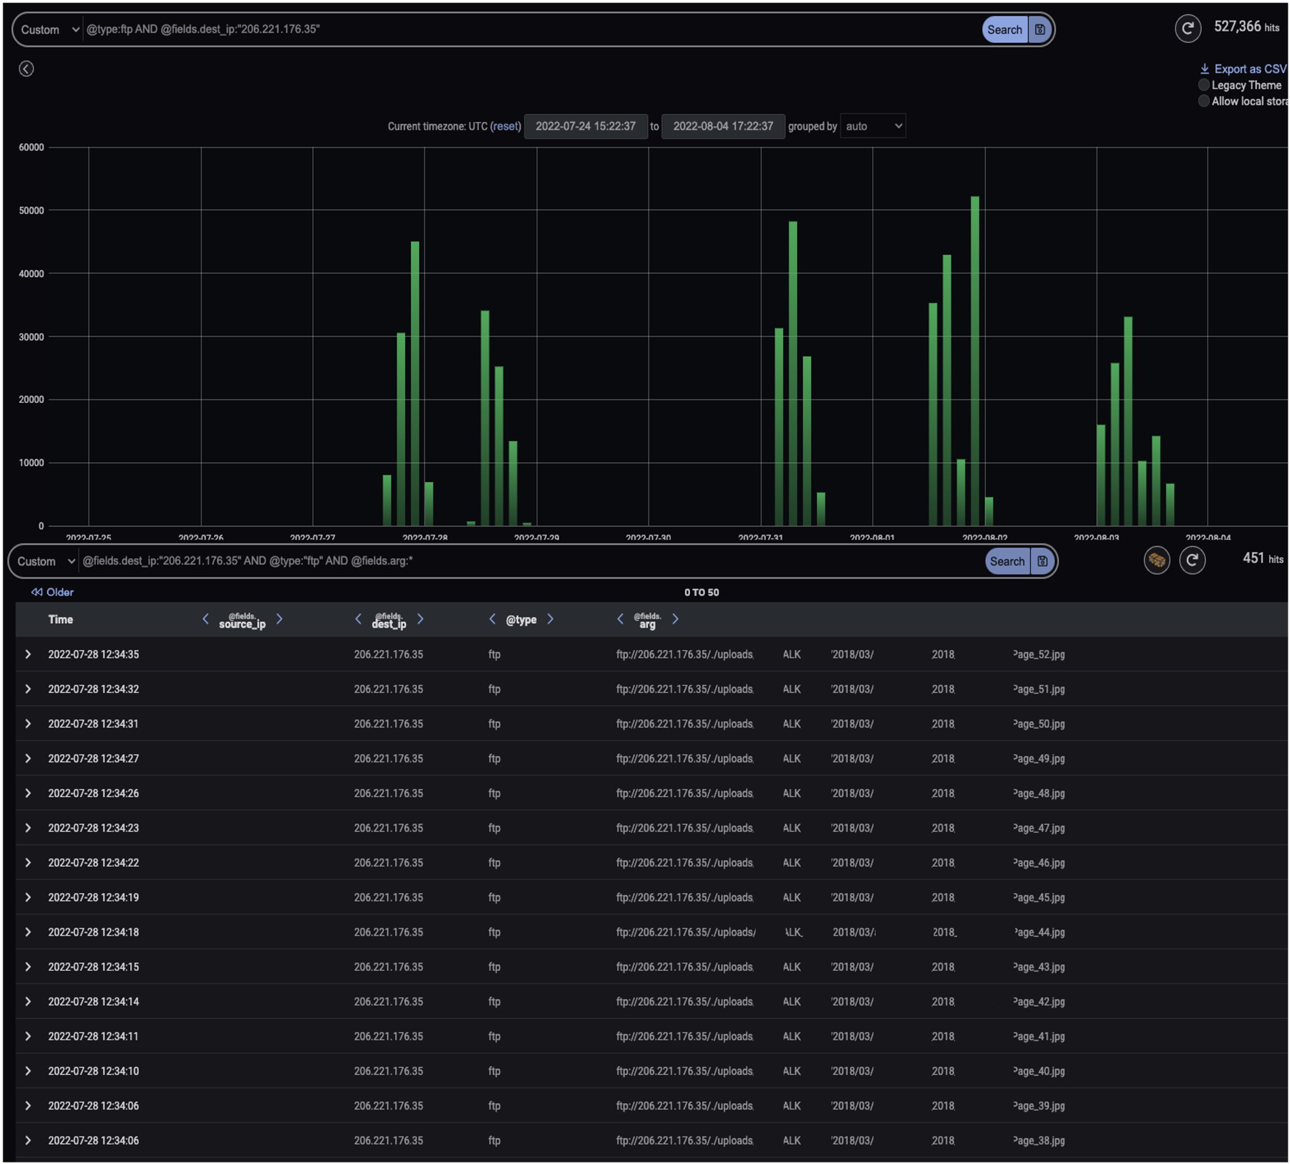
Task: Move @type column left with its arrow
Action: (x=492, y=619)
